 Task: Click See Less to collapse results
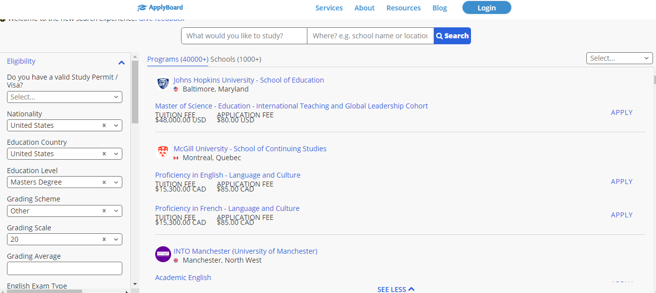[x=395, y=289]
